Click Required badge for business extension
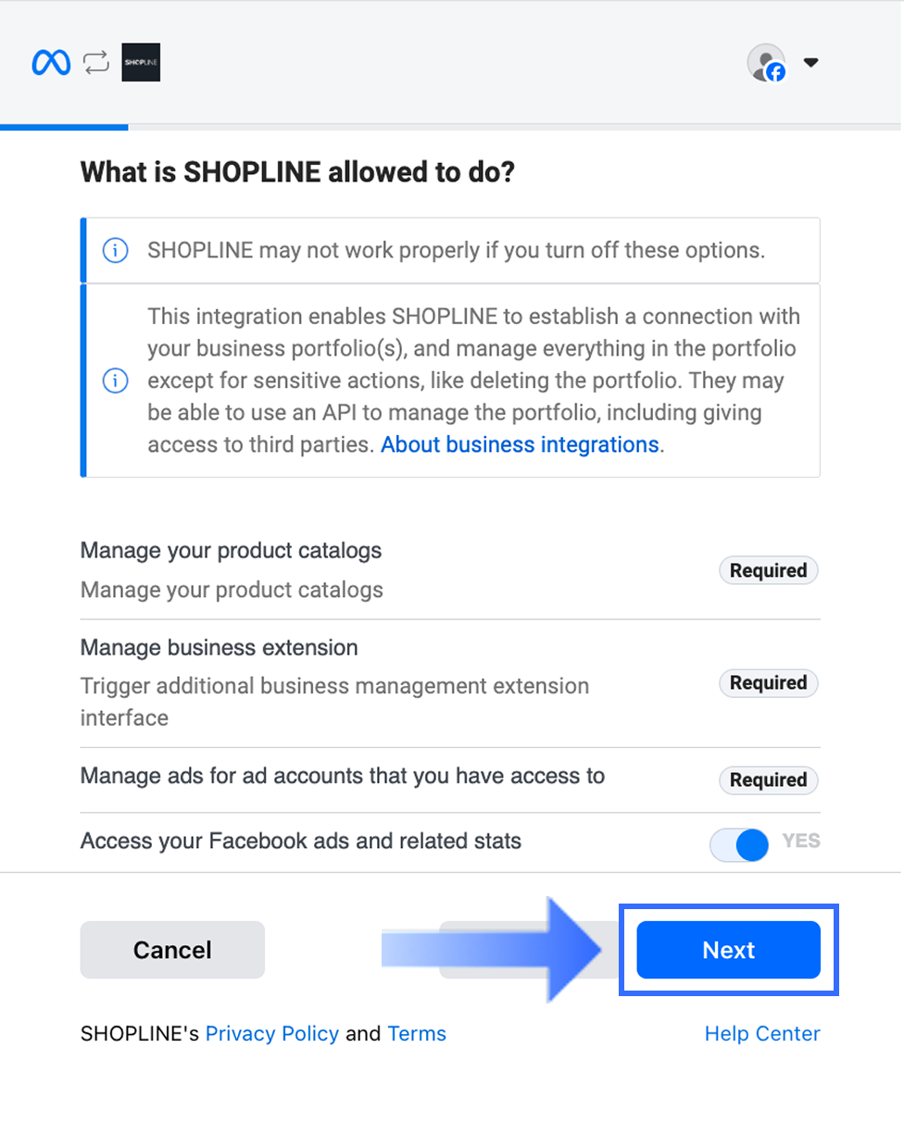 [769, 683]
